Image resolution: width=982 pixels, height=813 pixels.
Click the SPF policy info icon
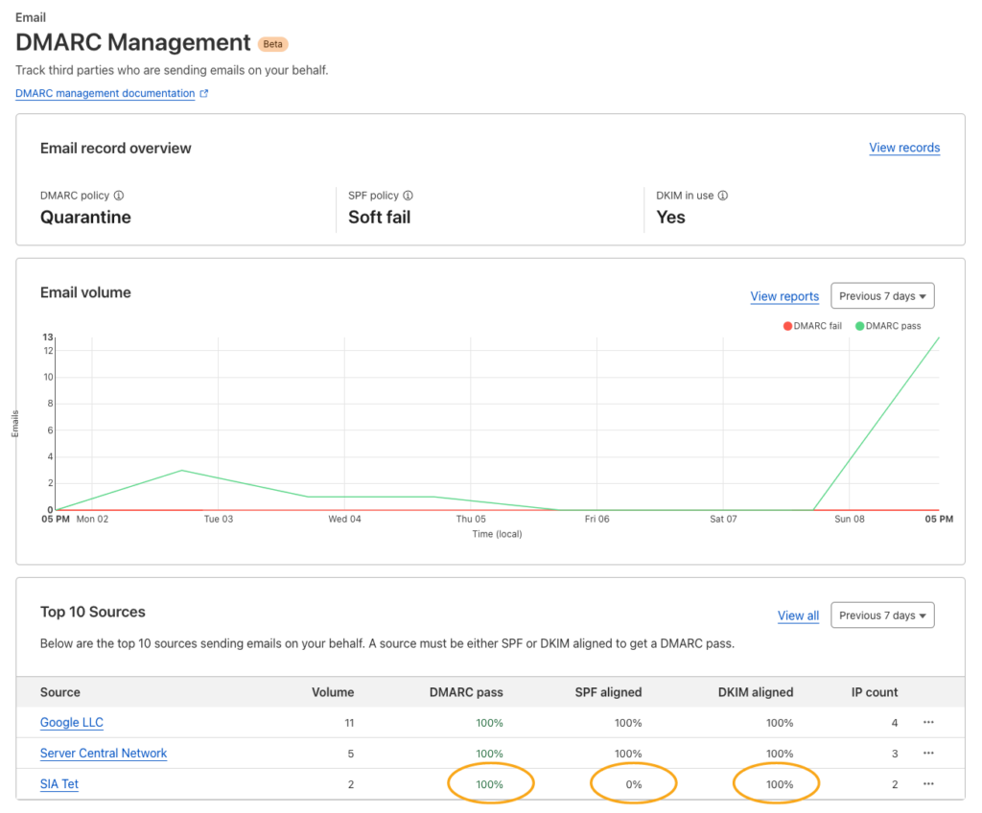[406, 196]
